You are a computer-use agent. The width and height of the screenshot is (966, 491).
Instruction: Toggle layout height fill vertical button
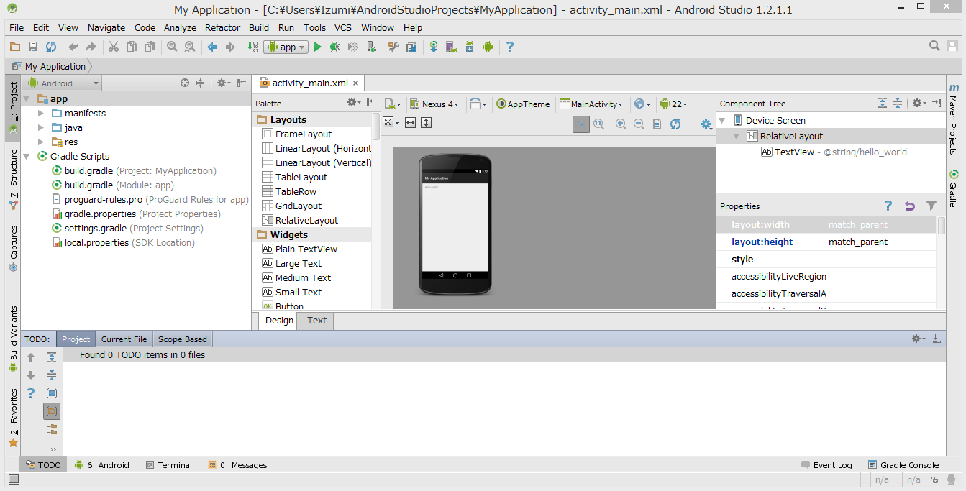(x=426, y=123)
